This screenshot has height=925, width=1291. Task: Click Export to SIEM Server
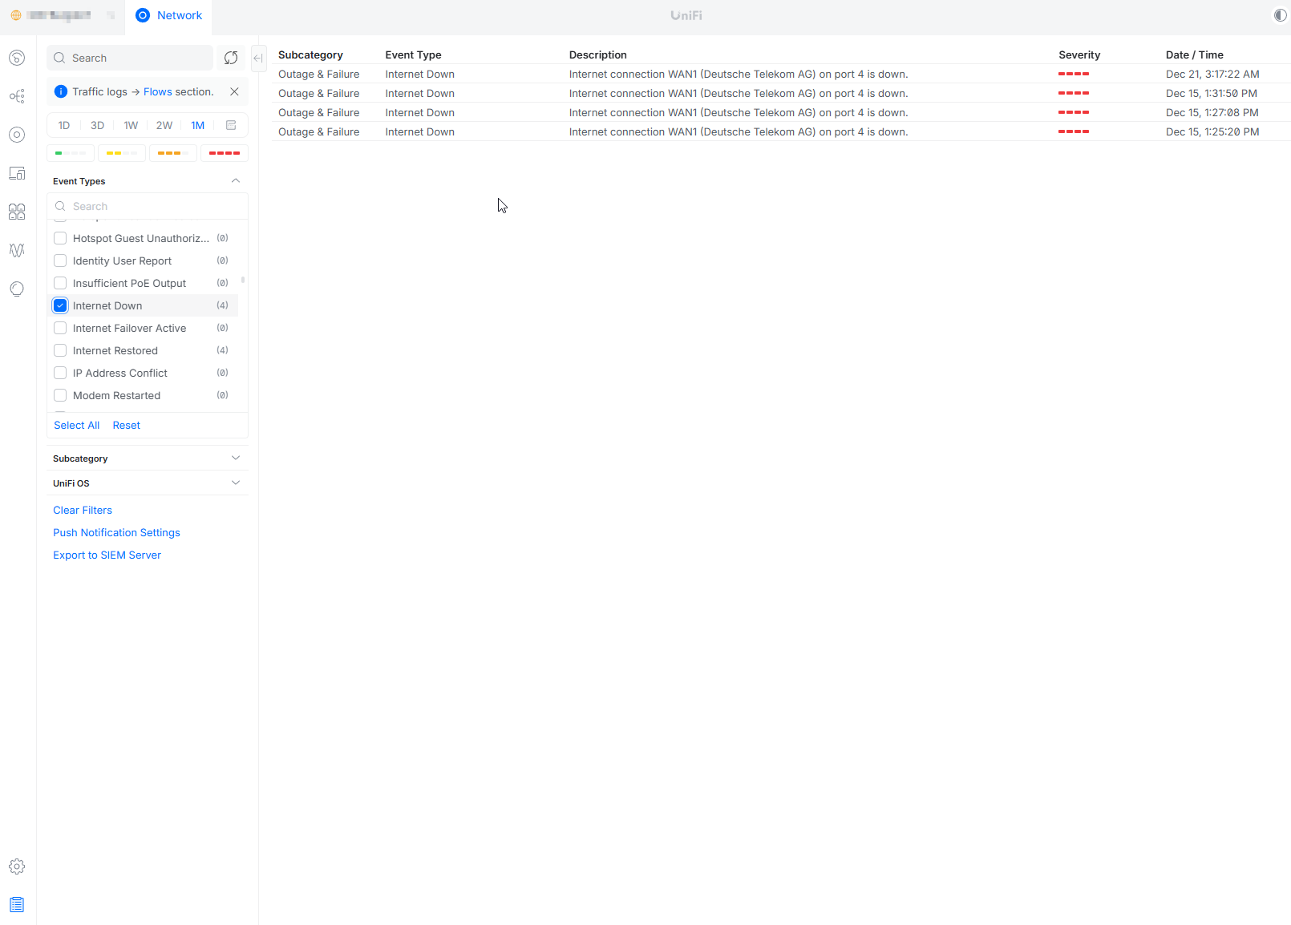107,555
